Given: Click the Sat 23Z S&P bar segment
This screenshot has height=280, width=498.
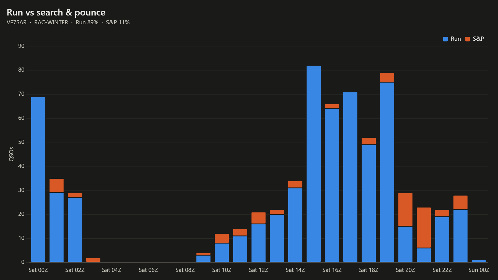Looking at the screenshot, I should pyautogui.click(x=460, y=202).
